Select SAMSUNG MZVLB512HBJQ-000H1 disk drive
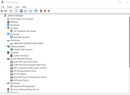The height and width of the screenshot is (95, 130). click(29, 43)
